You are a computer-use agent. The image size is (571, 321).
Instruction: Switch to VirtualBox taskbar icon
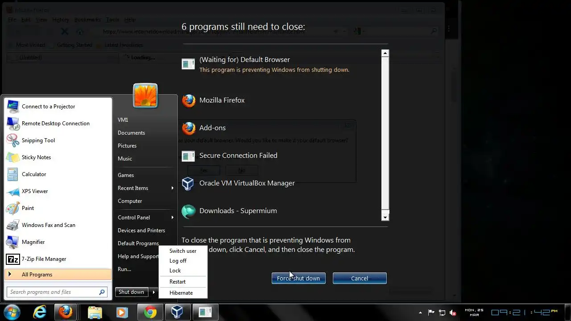(x=177, y=312)
